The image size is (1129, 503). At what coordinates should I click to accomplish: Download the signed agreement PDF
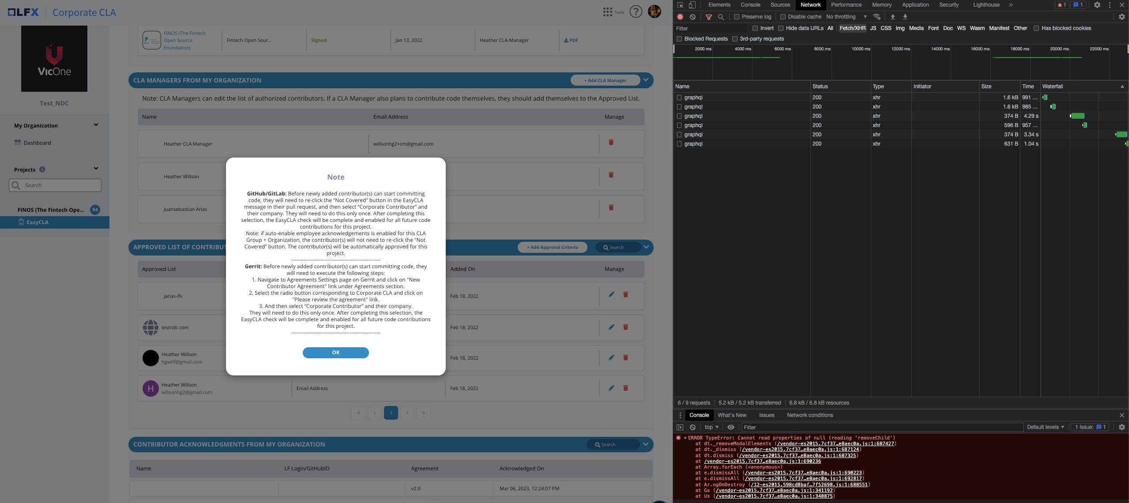pos(571,40)
